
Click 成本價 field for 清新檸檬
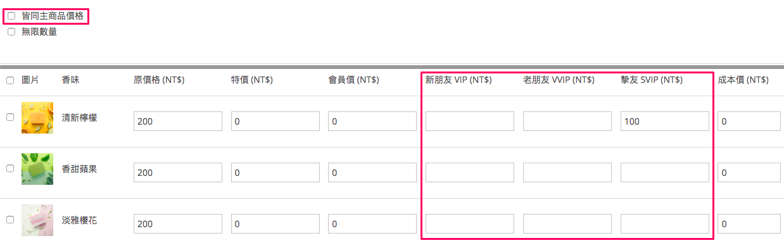pyautogui.click(x=749, y=121)
